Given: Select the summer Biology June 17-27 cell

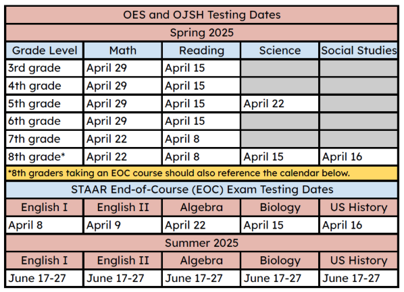Looking at the screenshot, I should point(280,279).
